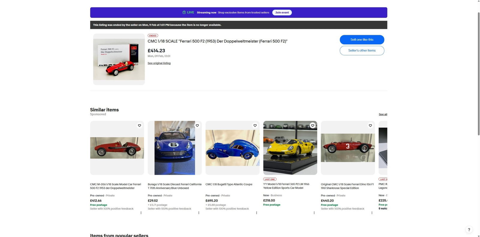
Task: Open the ended Ferrari 500 F2 listing thumbnail
Action: tap(119, 59)
